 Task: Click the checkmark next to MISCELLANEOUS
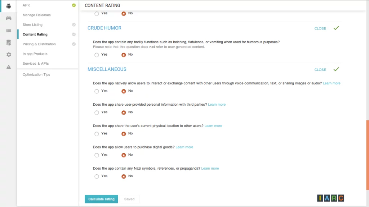pyautogui.click(x=336, y=69)
